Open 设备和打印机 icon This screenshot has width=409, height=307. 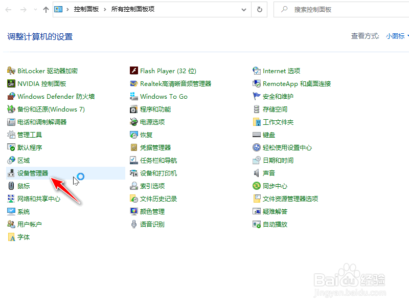[x=134, y=173]
